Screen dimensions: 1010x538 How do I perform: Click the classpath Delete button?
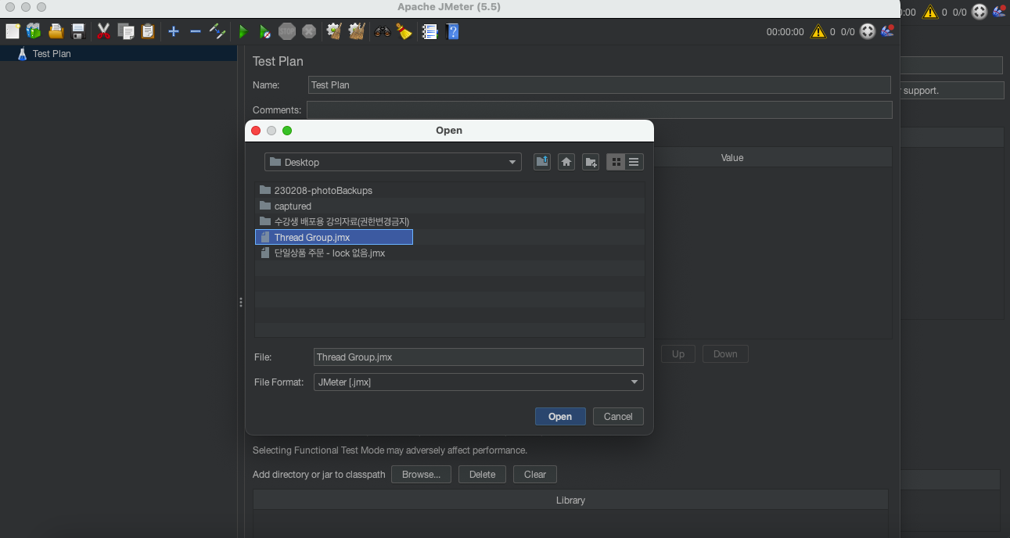click(x=483, y=475)
